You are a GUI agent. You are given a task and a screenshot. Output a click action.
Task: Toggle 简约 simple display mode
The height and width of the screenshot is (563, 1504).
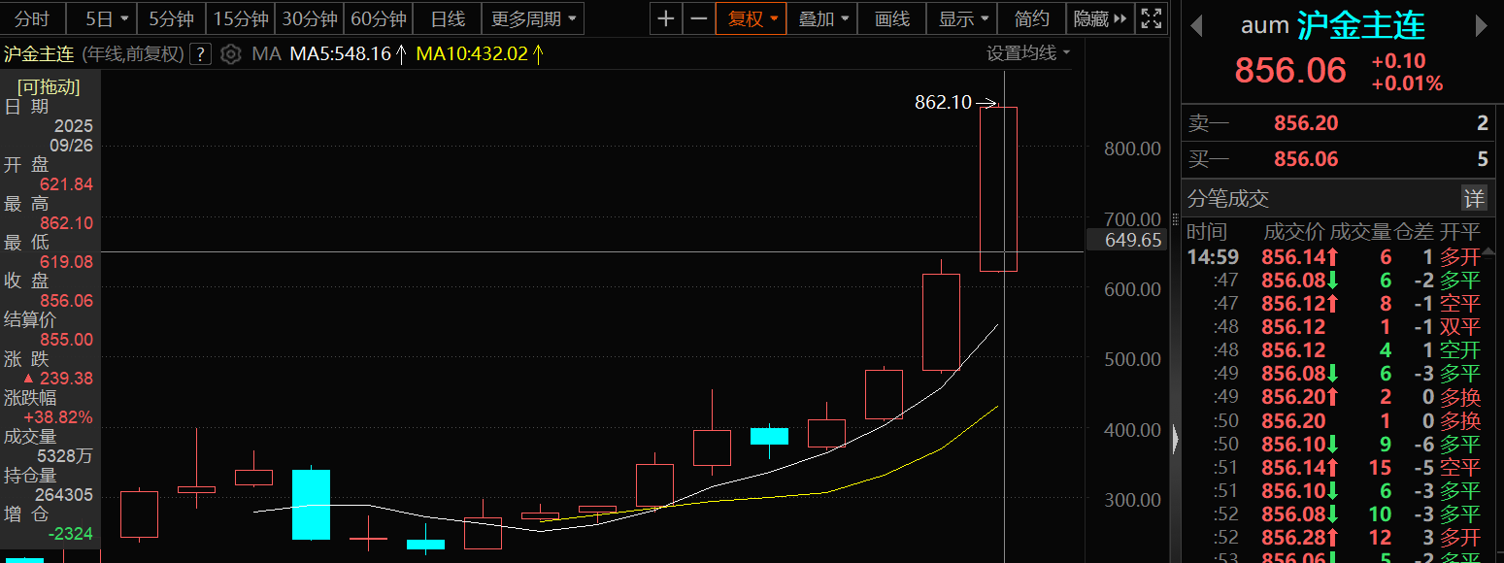(1031, 18)
